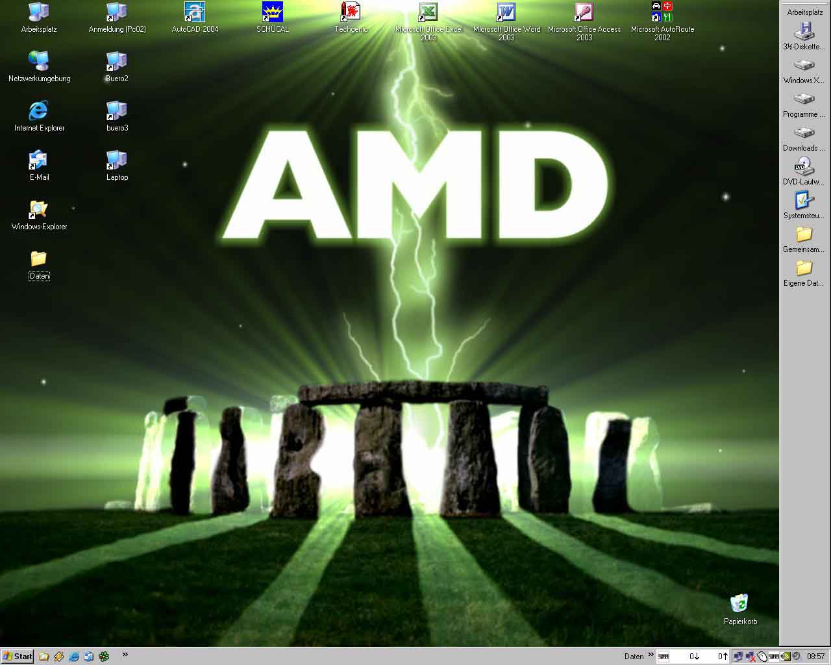This screenshot has height=665, width=831.
Task: Open the E-Mail desktop shortcut
Action: tap(39, 166)
